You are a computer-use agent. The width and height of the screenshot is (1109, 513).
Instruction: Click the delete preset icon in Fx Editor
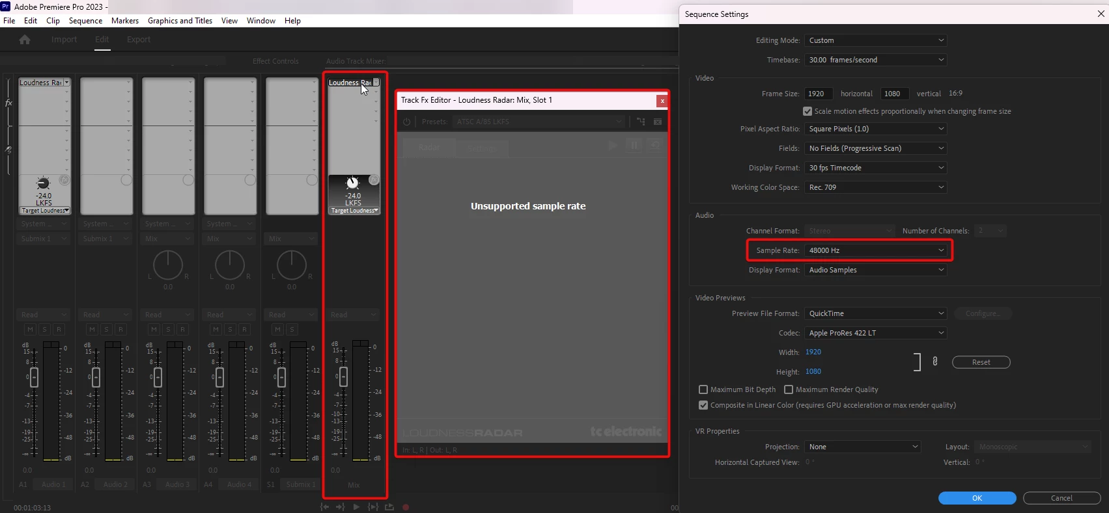(x=658, y=122)
